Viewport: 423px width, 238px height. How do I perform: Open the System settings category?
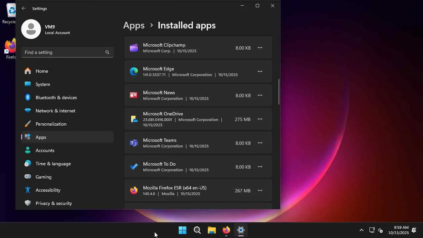[67, 84]
